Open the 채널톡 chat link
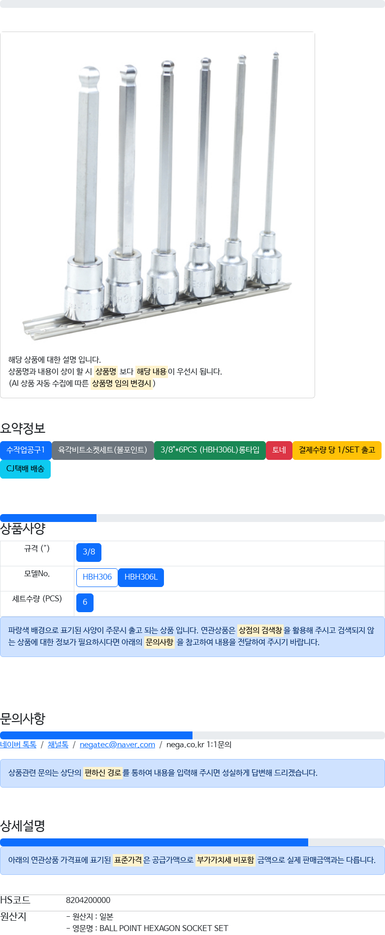The image size is (385, 935). (x=58, y=745)
